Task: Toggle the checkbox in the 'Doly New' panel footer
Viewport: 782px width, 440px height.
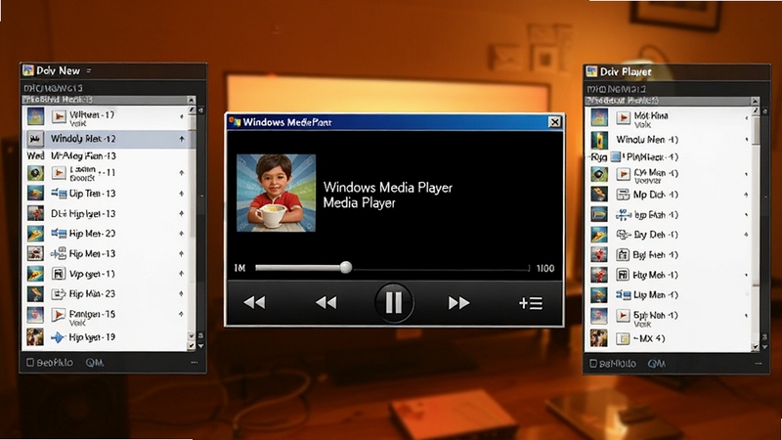Action: tap(30, 362)
